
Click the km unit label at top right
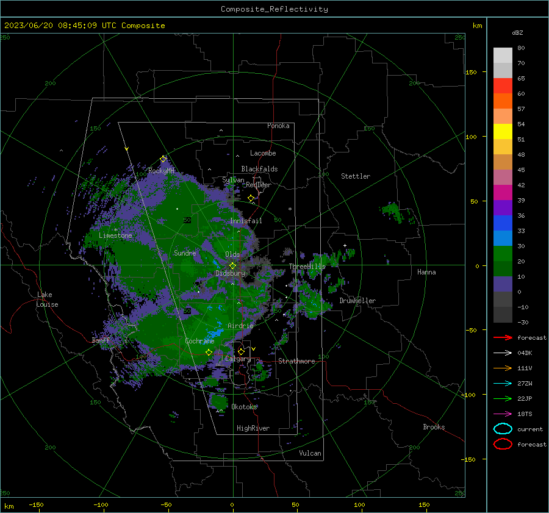coord(477,26)
